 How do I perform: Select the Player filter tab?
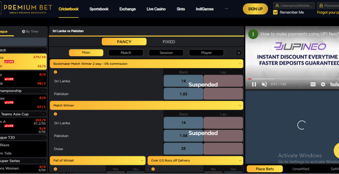206,53
